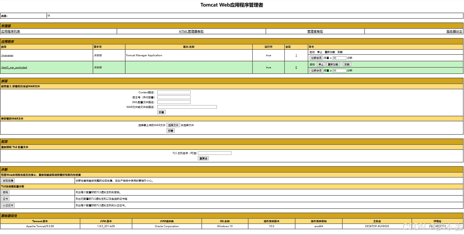Select the 'DESKTOP-KUF8S05' hostname cell

click(x=377, y=226)
